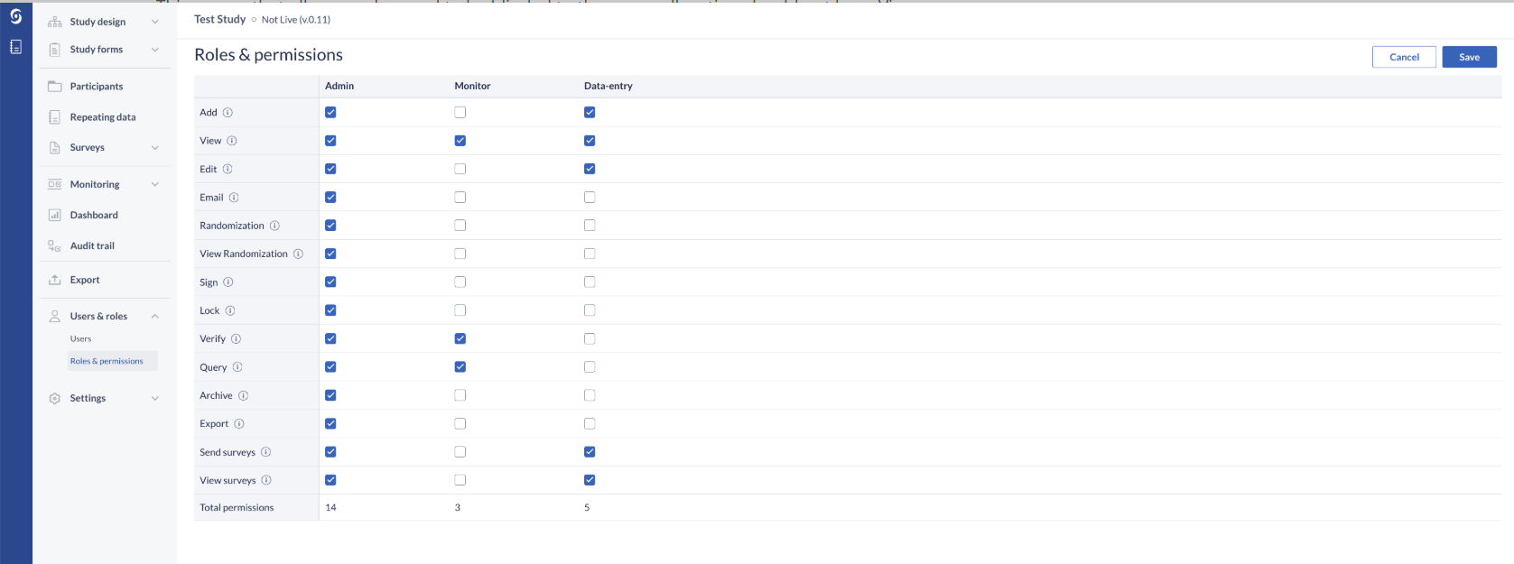This screenshot has height=564, width=1514.
Task: Click the Test Study title link
Action: pos(219,19)
